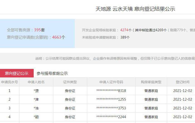Click the 申请人证件号码 column header

tap(111, 82)
